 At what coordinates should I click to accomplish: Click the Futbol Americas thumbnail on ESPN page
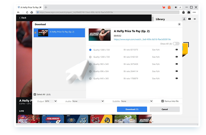point(53,119)
